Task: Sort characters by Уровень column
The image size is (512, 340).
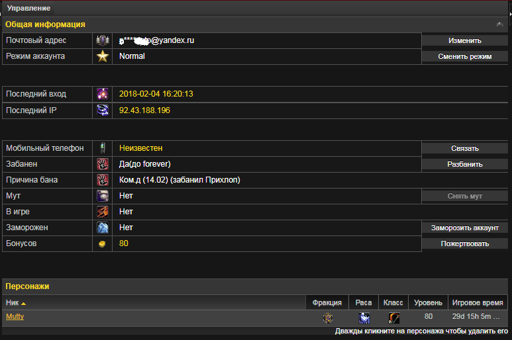Action: (x=428, y=303)
